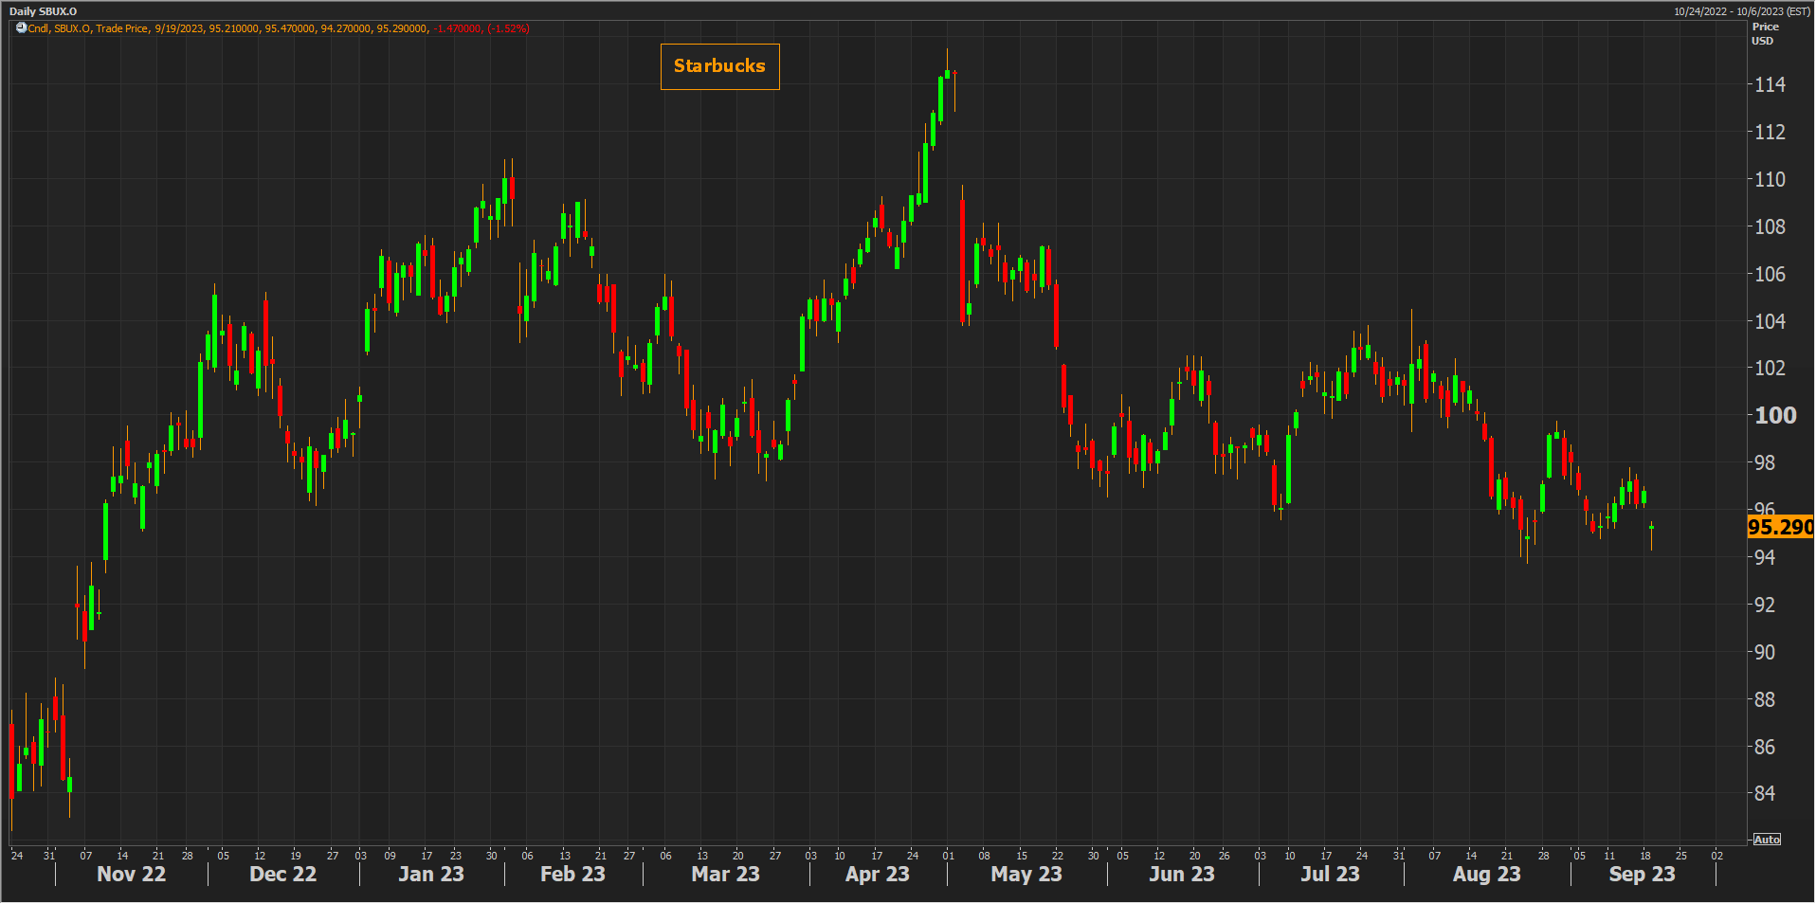Click the May 23 month label
Image resolution: width=1816 pixels, height=904 pixels.
tap(1026, 875)
